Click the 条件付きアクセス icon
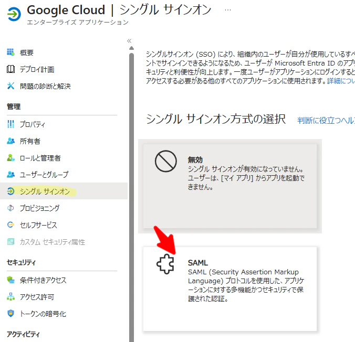This screenshot has width=355, height=342. 11,280
